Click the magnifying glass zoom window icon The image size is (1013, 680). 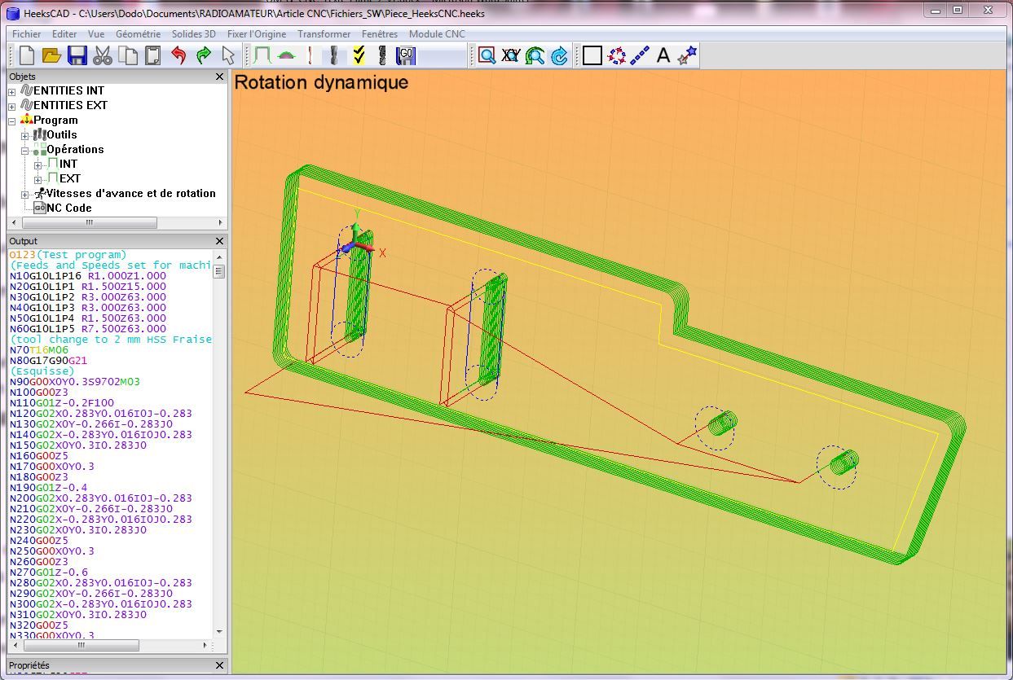tap(487, 55)
